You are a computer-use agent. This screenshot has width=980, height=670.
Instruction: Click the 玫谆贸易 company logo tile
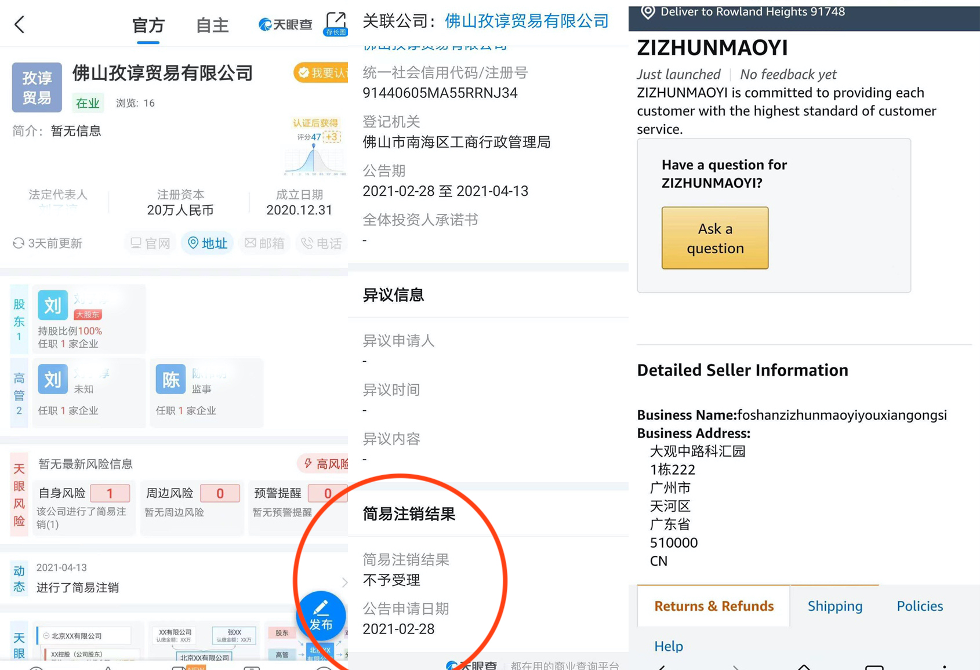click(x=37, y=87)
